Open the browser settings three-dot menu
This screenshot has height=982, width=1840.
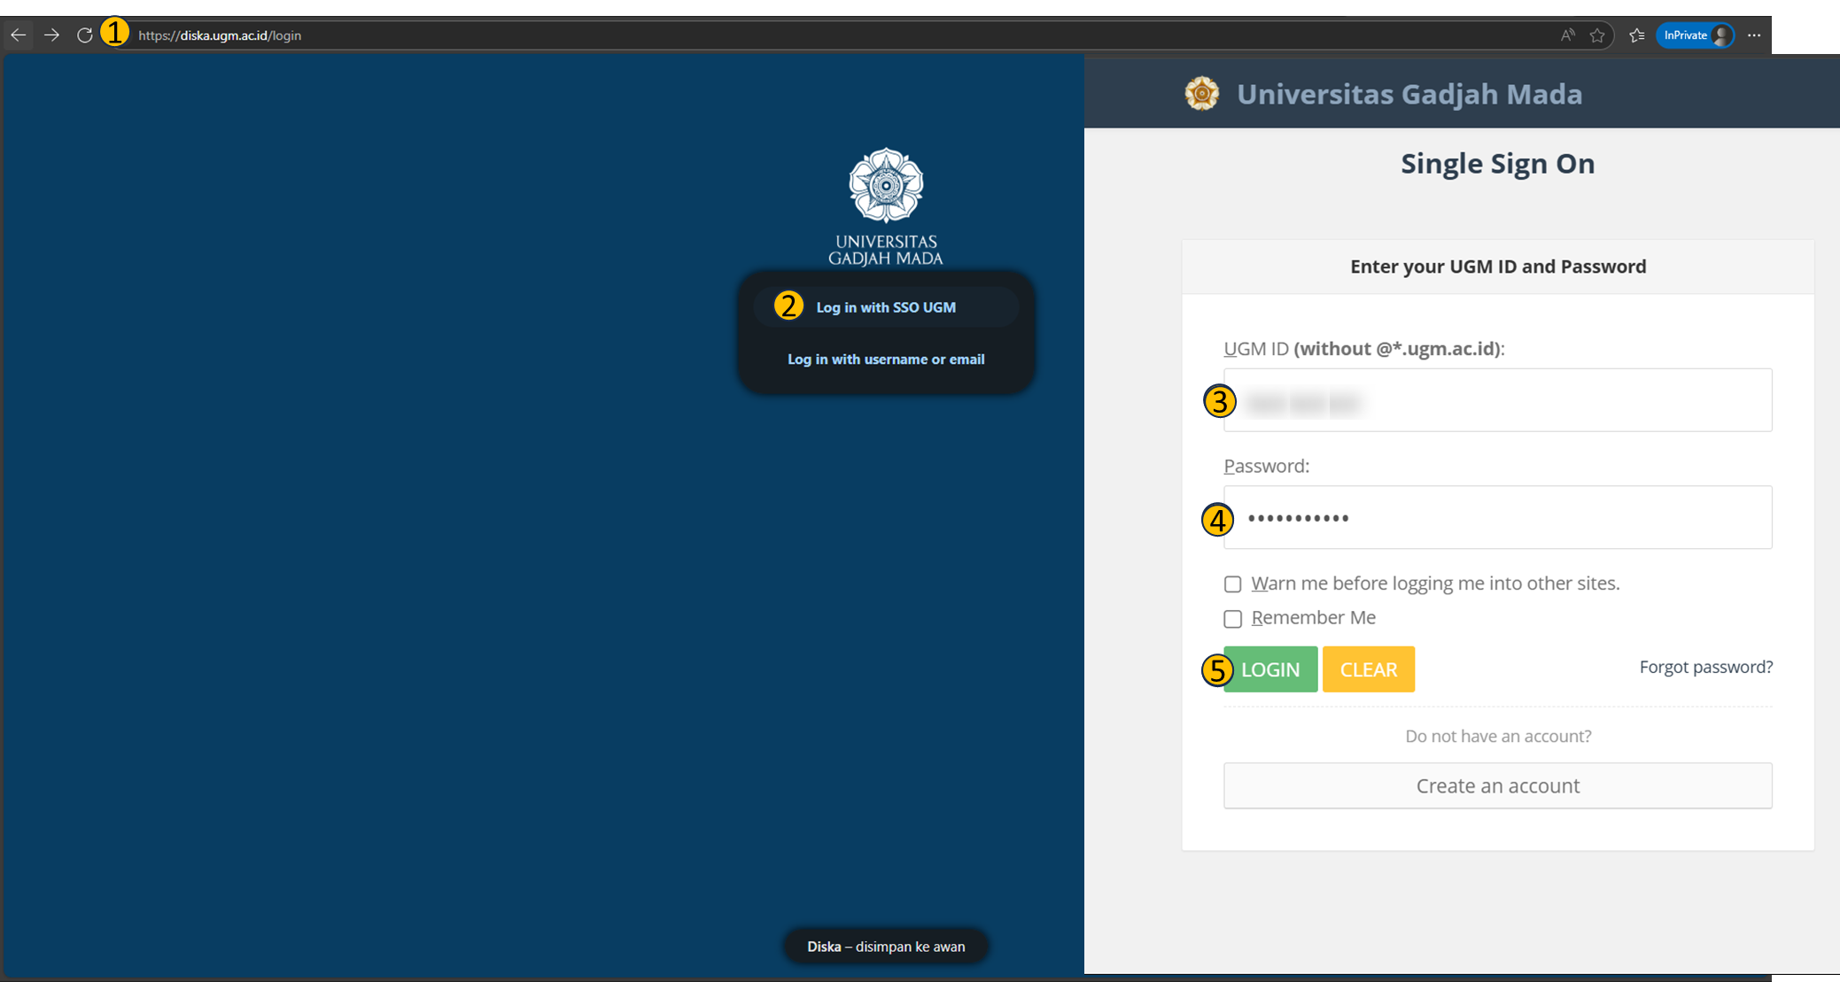[x=1754, y=35]
